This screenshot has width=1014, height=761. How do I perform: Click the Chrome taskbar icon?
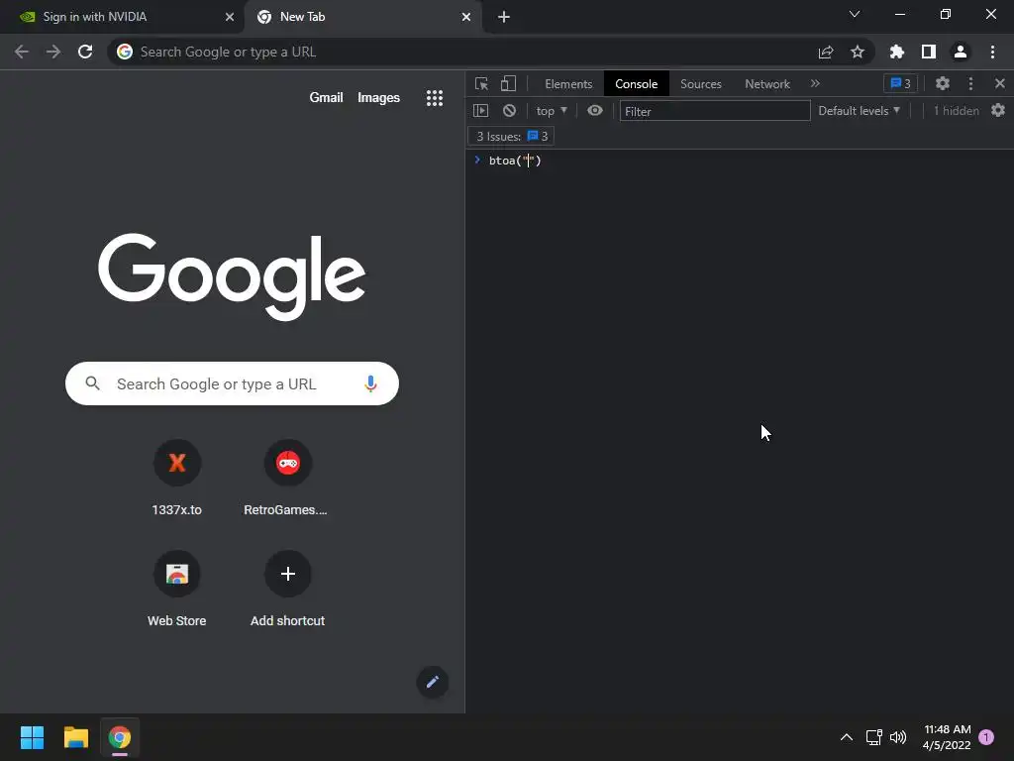click(x=120, y=737)
